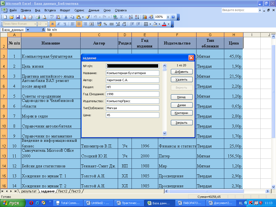Image resolution: width=276 pixels, height=207 pixels.
Task: Open Total Commander from taskbar
Action: tap(68, 203)
